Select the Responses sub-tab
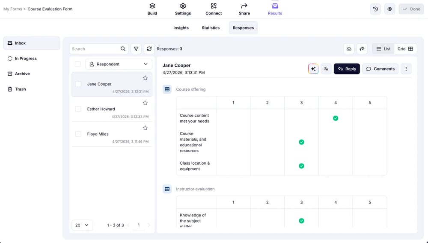The image size is (428, 243). 243,28
